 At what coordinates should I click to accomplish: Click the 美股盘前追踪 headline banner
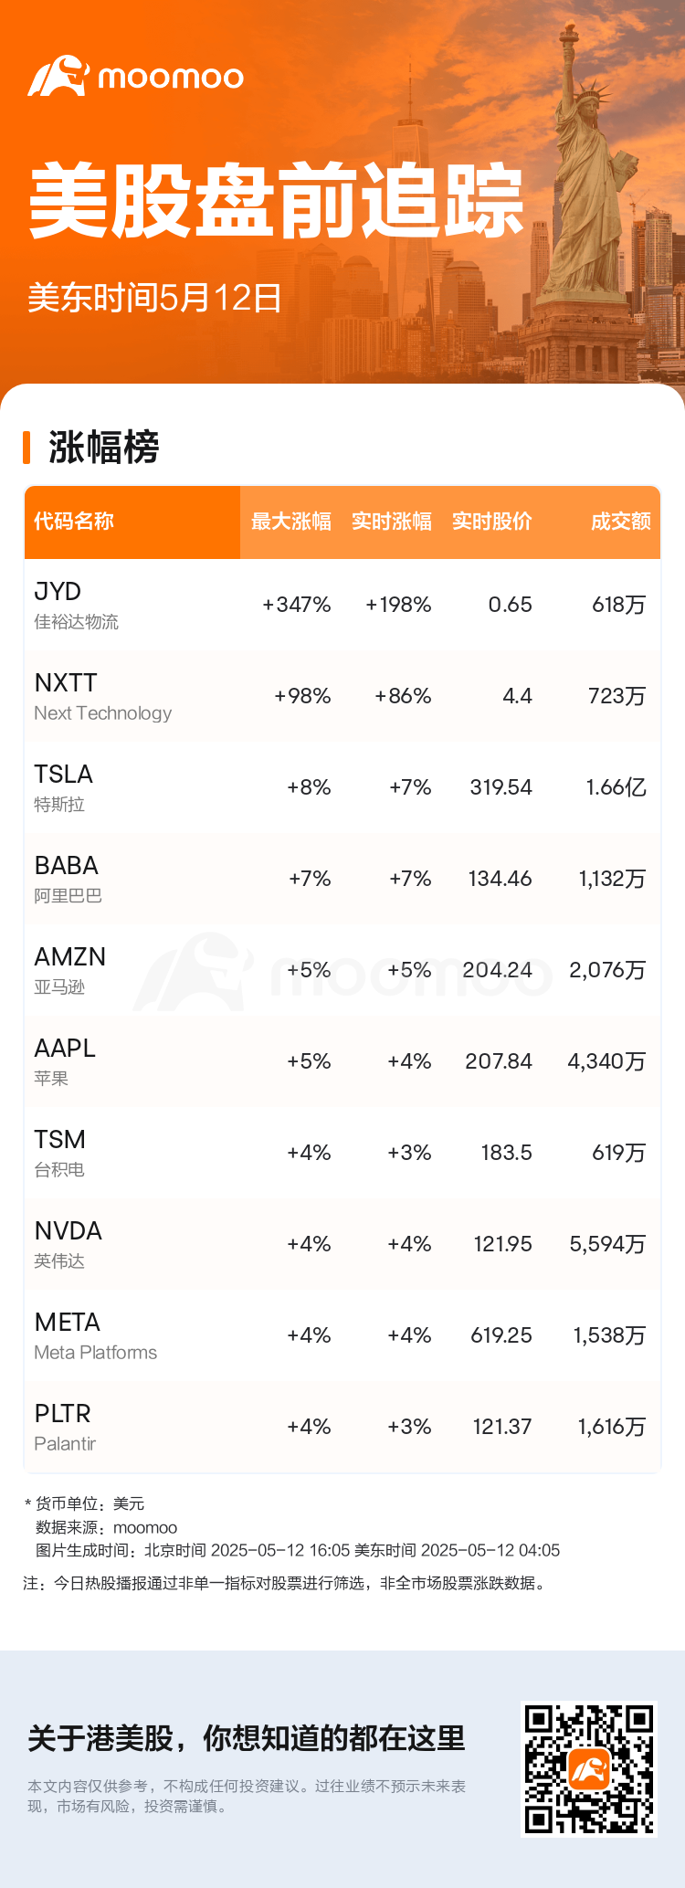tap(277, 201)
